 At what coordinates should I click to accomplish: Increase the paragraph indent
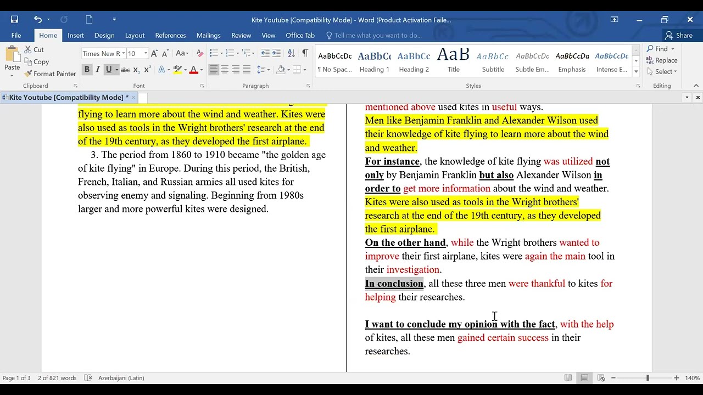(x=277, y=53)
